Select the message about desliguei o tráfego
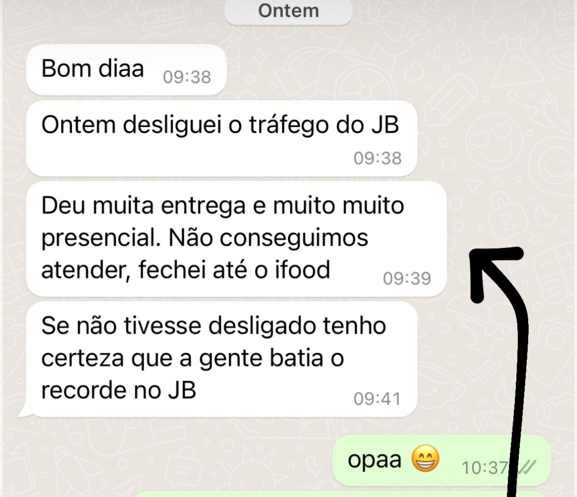The width and height of the screenshot is (577, 497). 222,138
